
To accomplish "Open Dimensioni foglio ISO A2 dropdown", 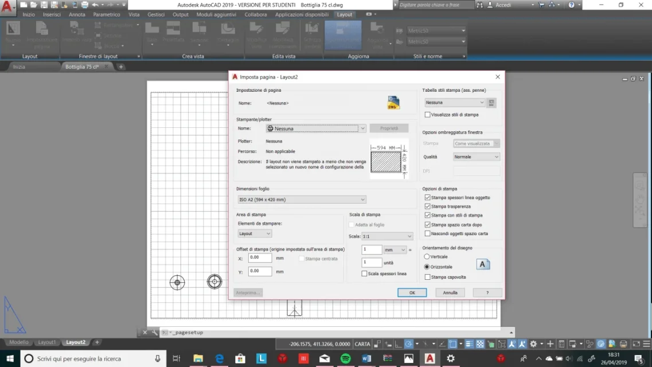I will point(302,200).
